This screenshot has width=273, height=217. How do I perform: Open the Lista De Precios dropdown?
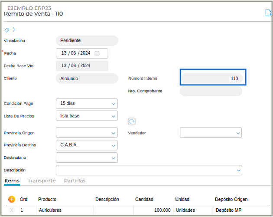pos(113,116)
